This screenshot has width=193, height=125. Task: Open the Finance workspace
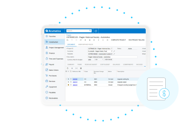(x=55, y=53)
